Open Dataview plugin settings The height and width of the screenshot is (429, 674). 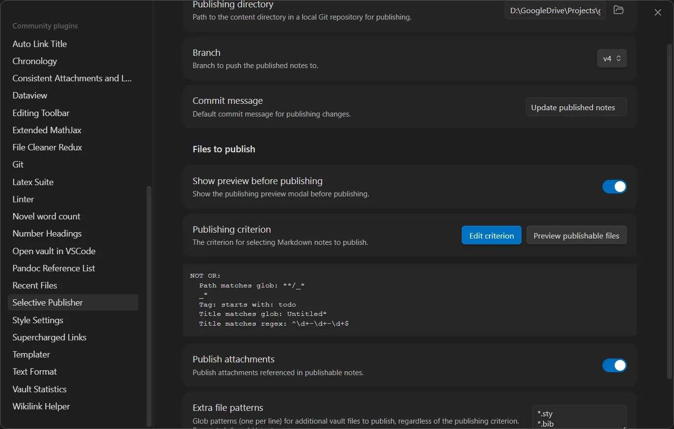tap(73, 95)
